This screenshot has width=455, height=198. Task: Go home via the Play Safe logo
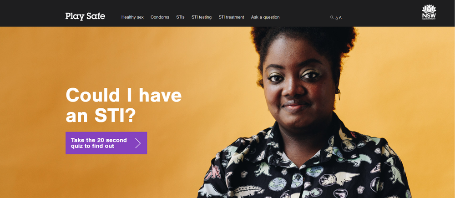85,16
